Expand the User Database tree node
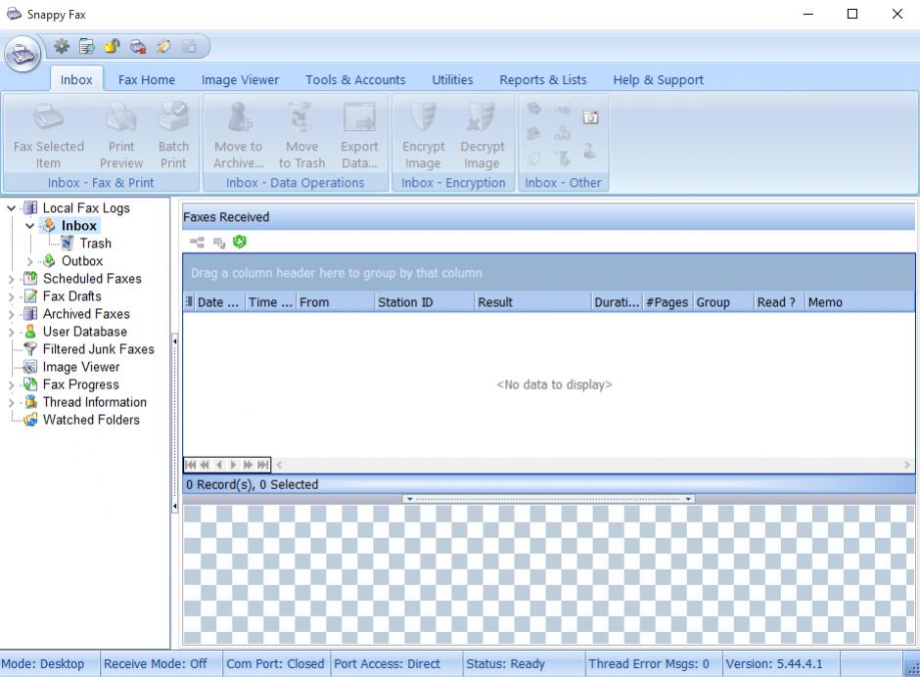This screenshot has height=677, width=920. click(11, 332)
